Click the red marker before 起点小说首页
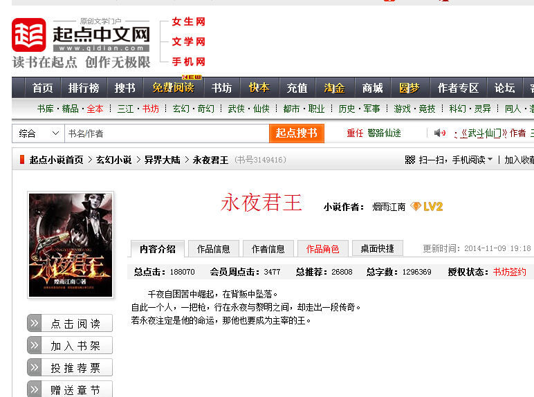 pos(22,159)
